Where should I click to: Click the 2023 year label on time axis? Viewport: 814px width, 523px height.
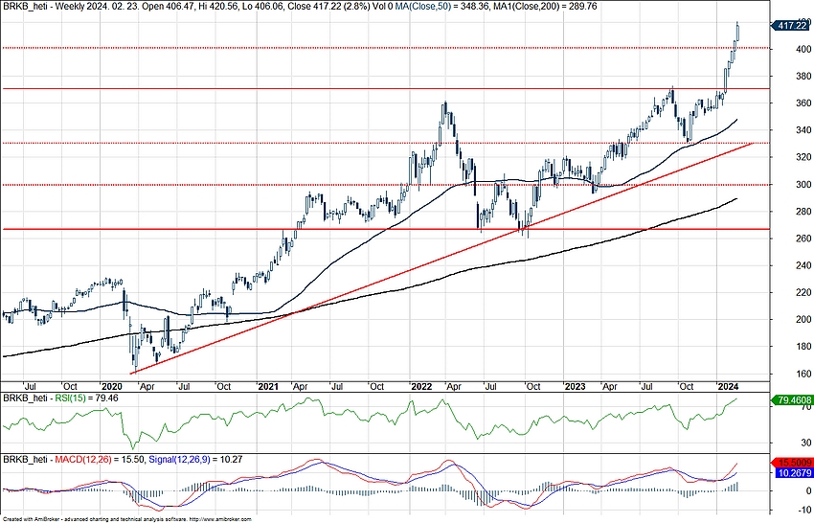[575, 387]
